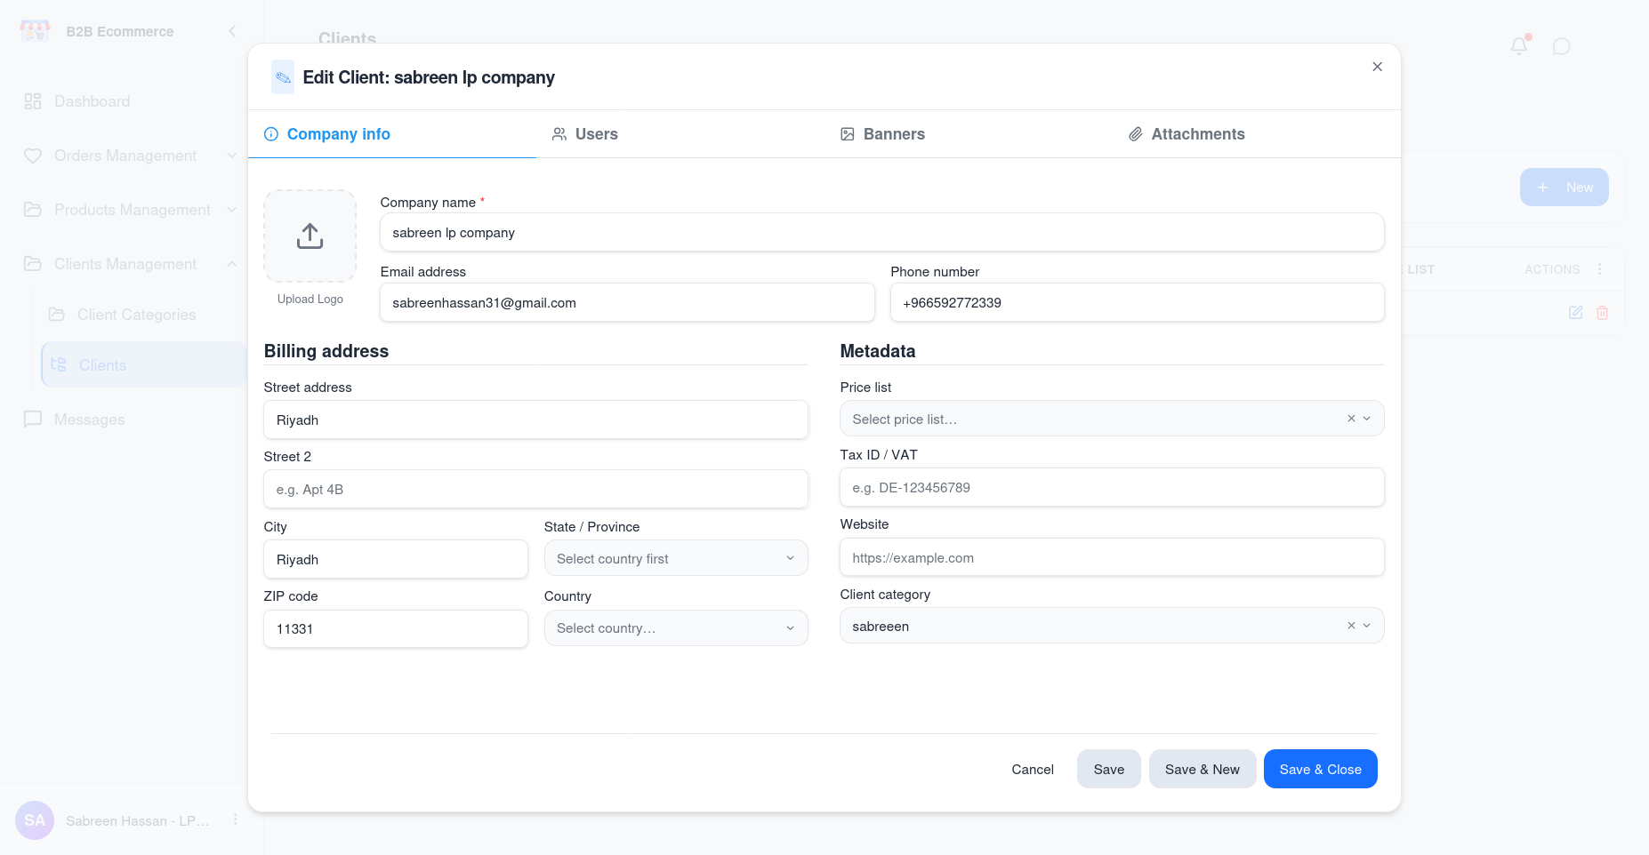This screenshot has width=1649, height=855.
Task: Click the Save & Close button
Action: pos(1321,770)
